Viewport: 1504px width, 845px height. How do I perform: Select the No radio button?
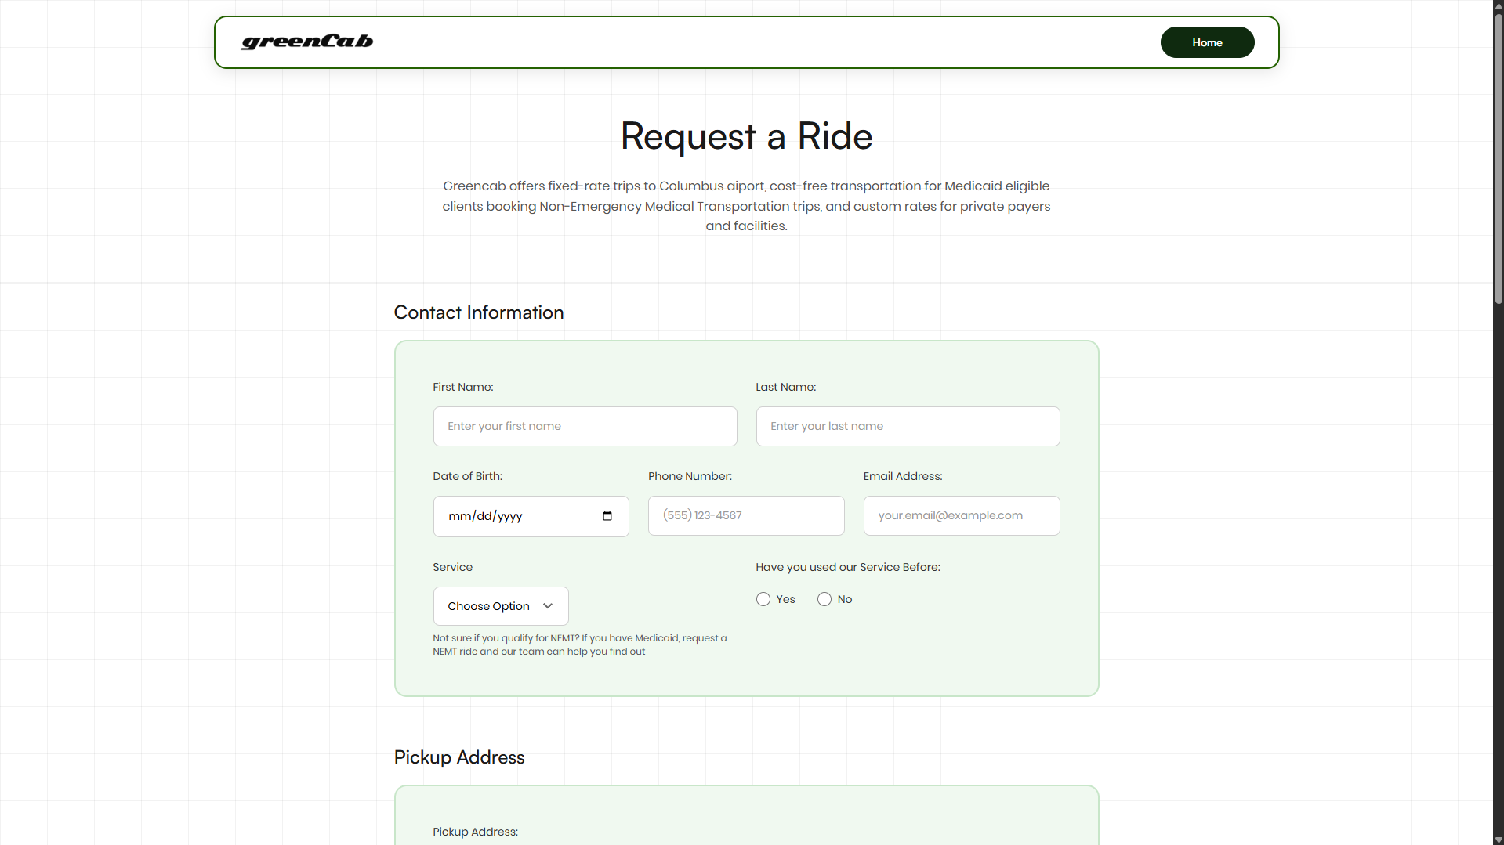(x=824, y=599)
